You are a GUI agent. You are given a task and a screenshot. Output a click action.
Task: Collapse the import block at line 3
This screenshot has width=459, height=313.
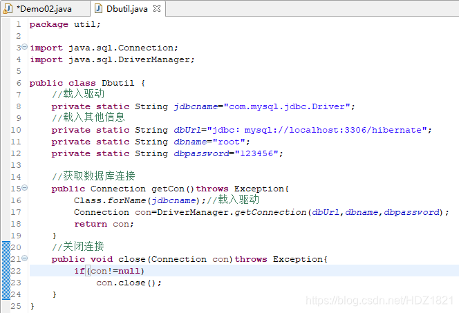[x=25, y=46]
